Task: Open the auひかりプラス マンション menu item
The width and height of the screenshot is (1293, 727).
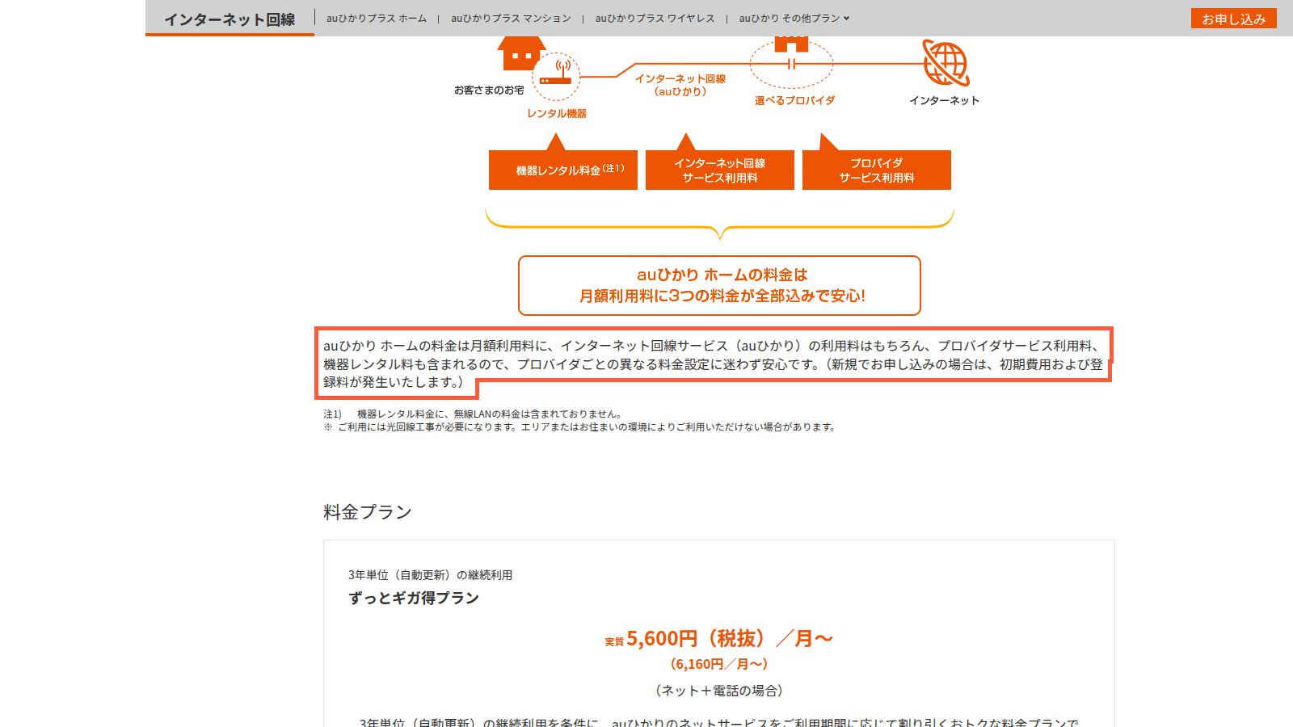Action: coord(511,18)
